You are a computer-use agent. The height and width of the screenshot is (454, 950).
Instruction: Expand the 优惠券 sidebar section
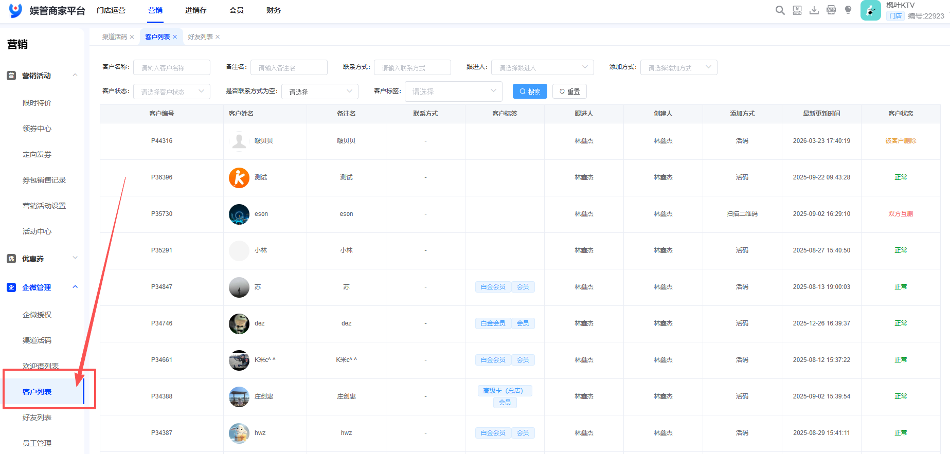point(75,258)
